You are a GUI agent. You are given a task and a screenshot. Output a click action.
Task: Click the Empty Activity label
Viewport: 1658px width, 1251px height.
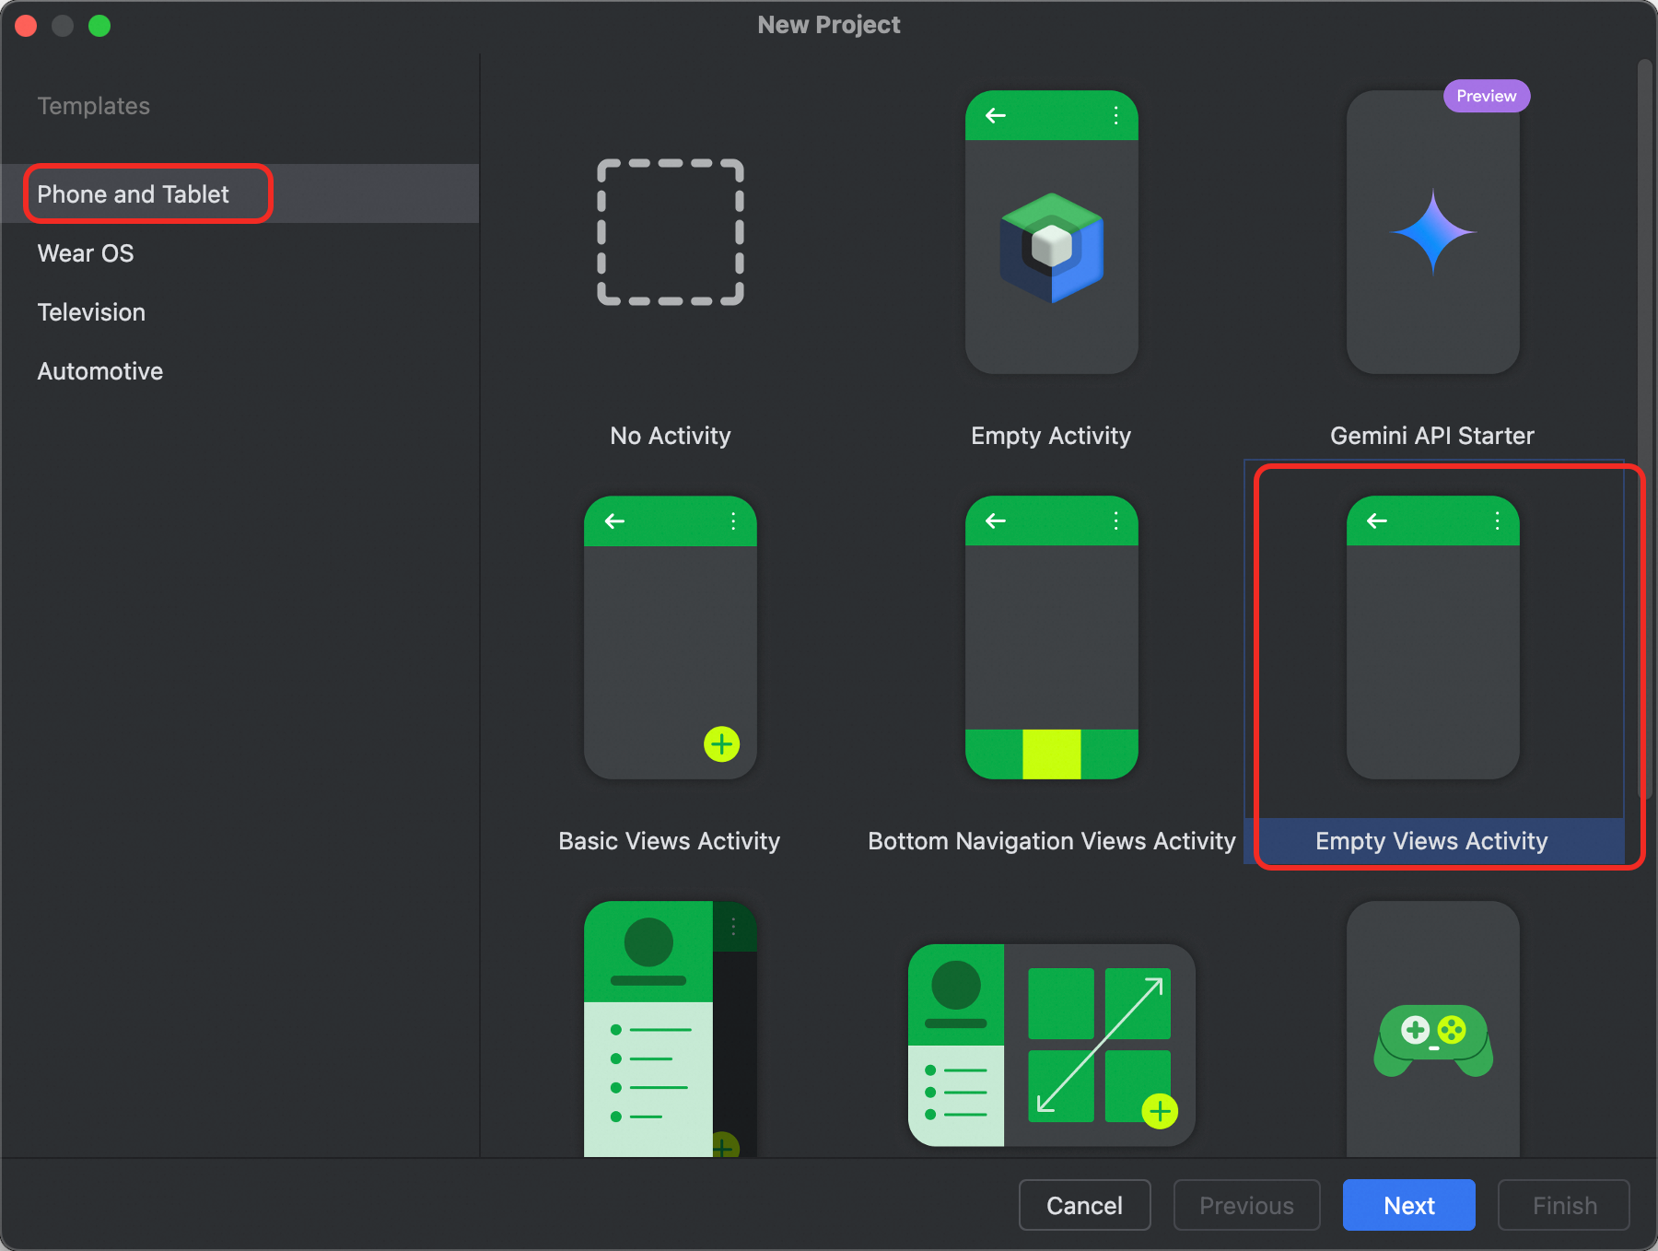(x=1051, y=436)
